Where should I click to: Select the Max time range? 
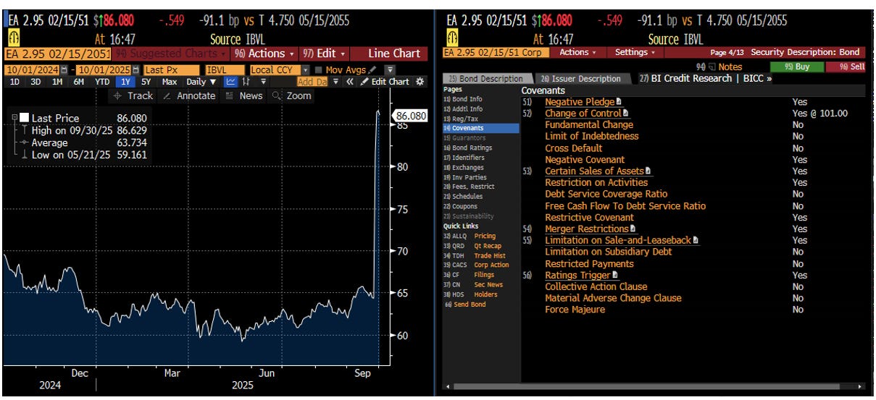(x=169, y=82)
